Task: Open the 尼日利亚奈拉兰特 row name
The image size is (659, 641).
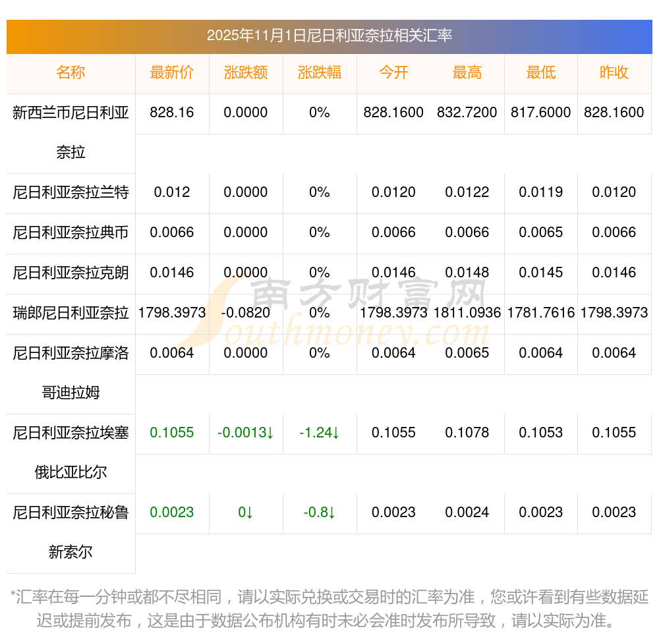Action: point(71,193)
